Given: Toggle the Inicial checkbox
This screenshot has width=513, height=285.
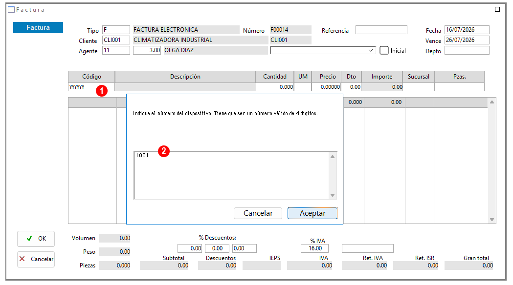Looking at the screenshot, I should (384, 51).
